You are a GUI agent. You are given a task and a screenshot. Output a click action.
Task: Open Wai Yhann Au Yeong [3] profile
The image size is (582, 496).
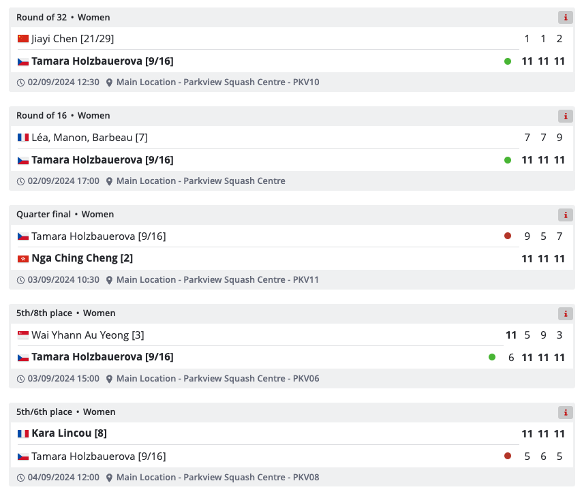tap(88, 335)
